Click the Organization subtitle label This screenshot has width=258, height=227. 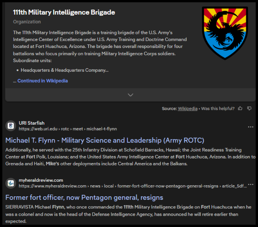(x=27, y=22)
